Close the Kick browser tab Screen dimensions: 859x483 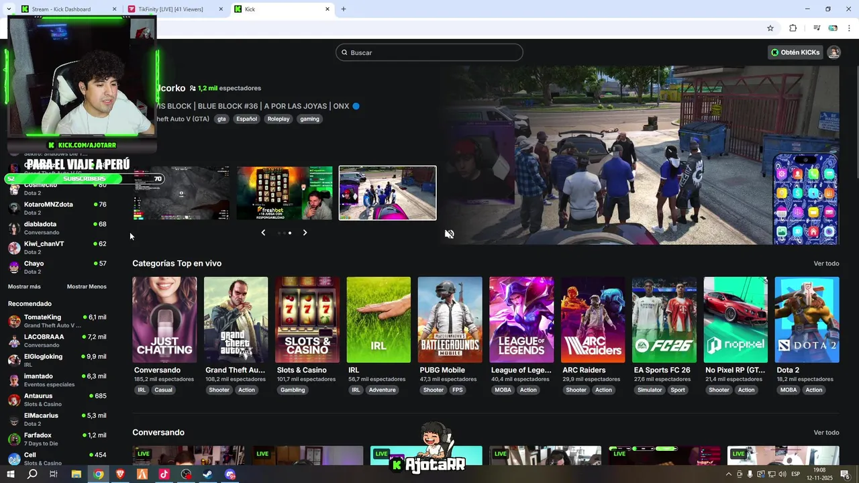pyautogui.click(x=327, y=9)
